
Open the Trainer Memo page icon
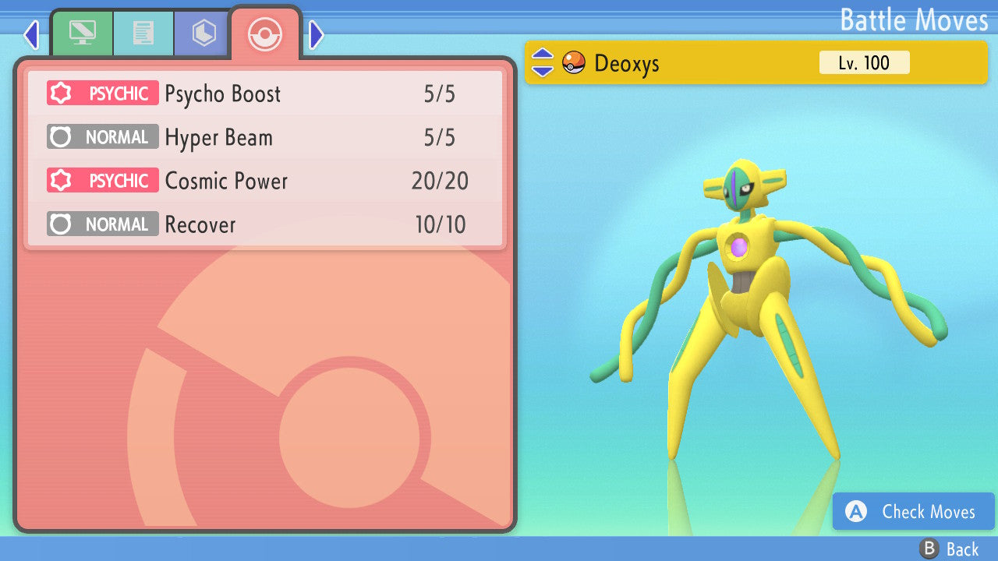(x=143, y=33)
